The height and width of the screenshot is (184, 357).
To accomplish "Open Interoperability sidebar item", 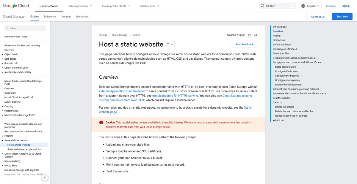I will 12,161.
